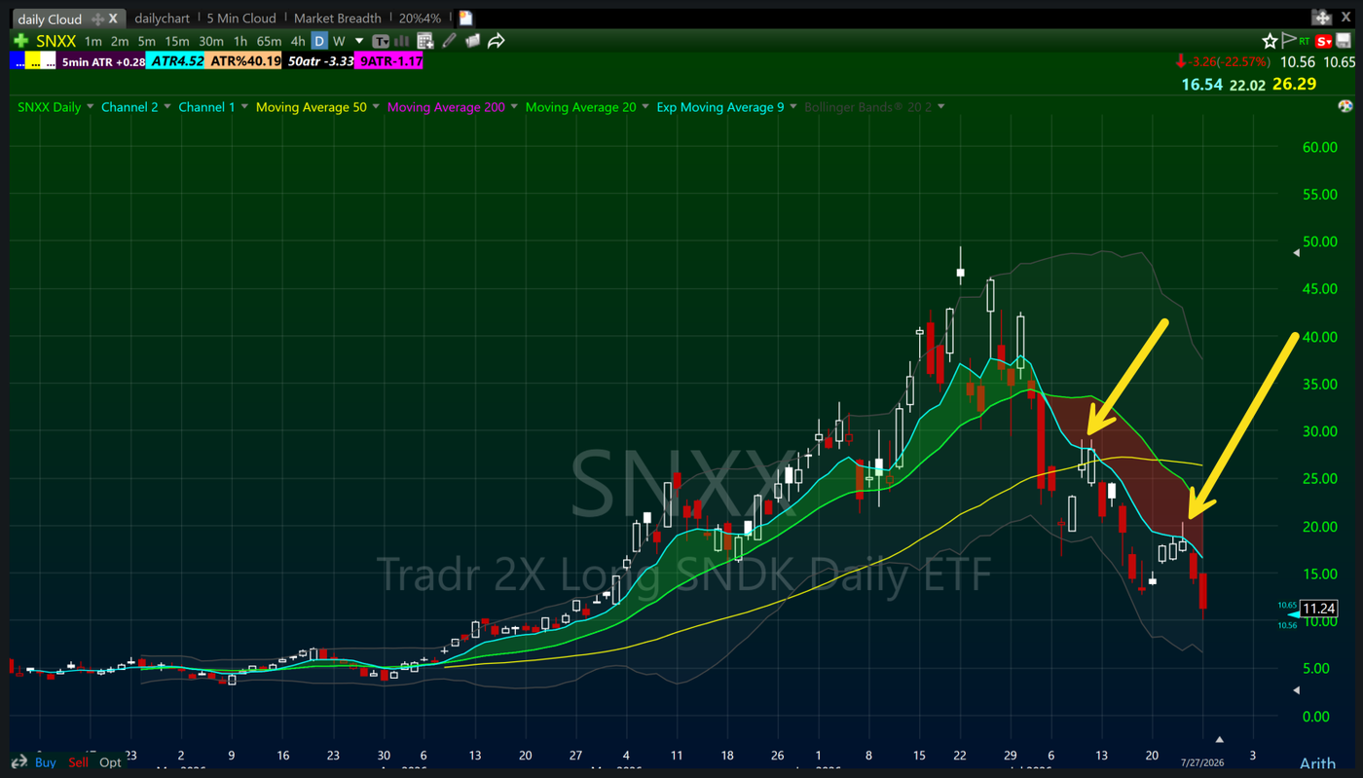This screenshot has height=778, width=1363.
Task: Switch to 2m timeframe
Action: [120, 41]
